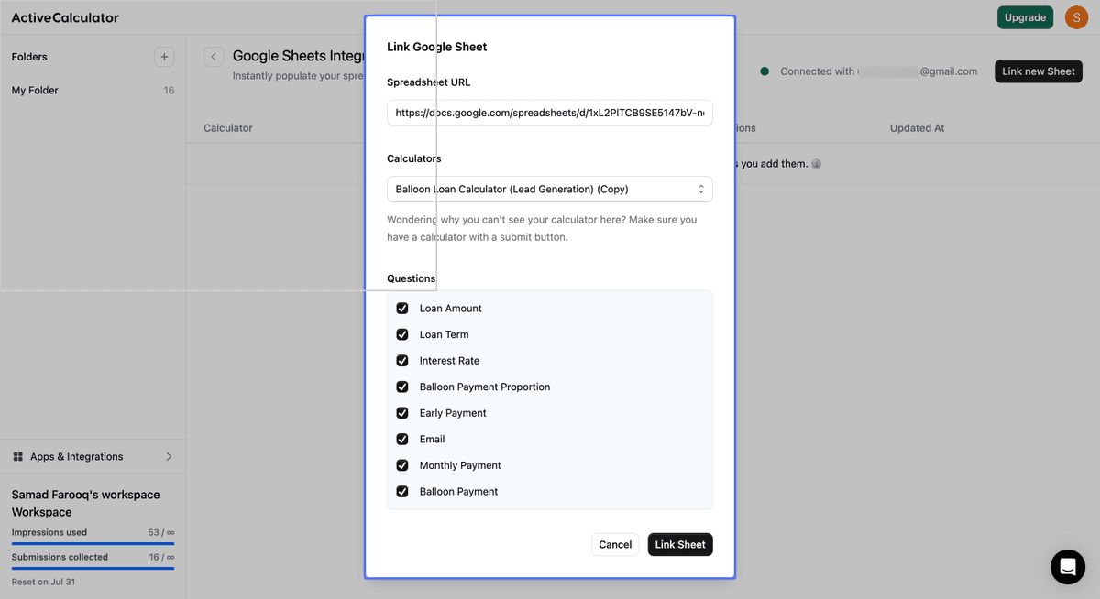Open the ActiveCalculator home logo
This screenshot has width=1100, height=599.
pyautogui.click(x=65, y=17)
